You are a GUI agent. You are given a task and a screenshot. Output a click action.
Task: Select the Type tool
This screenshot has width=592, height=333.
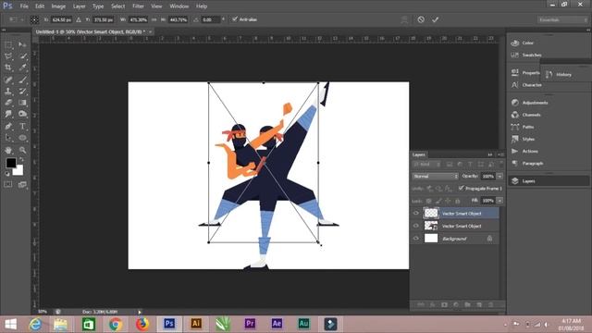pos(22,126)
